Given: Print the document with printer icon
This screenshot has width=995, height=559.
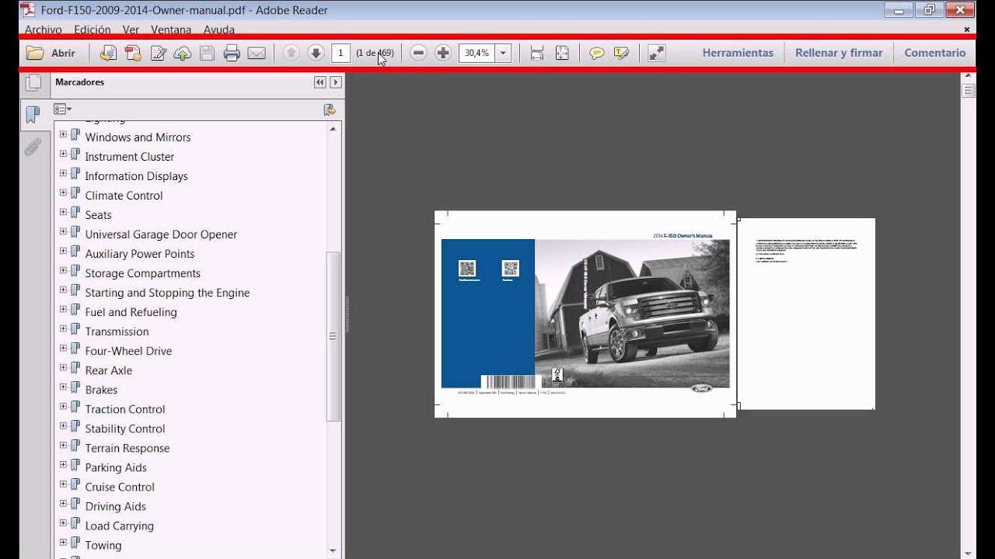Looking at the screenshot, I should [232, 53].
